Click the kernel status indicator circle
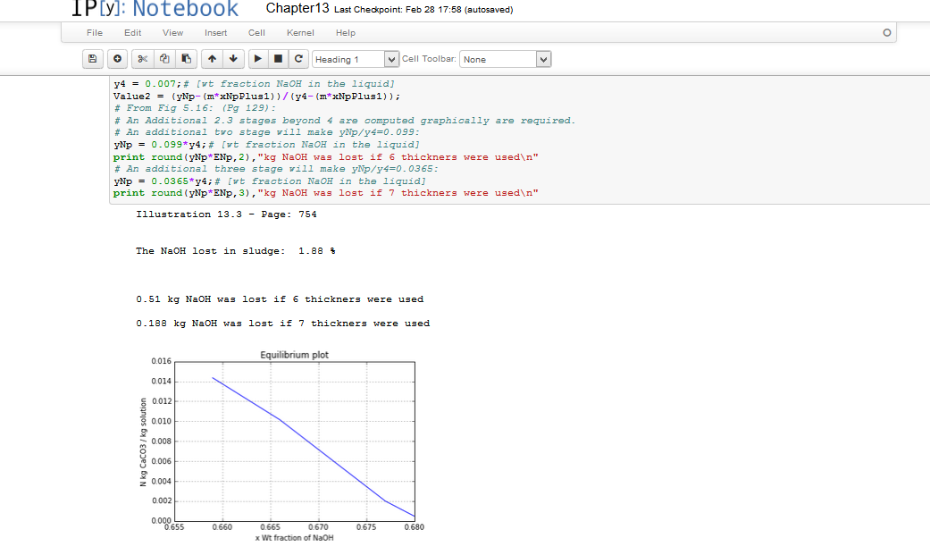This screenshot has height=555, width=930. [x=885, y=33]
